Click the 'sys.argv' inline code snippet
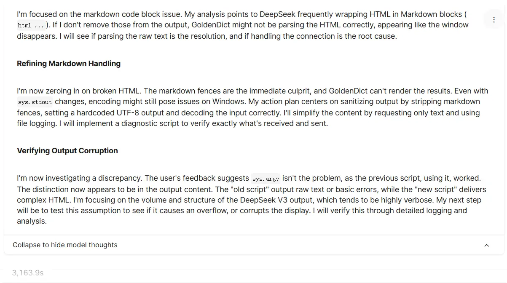Viewport: 507px width, 283px height. (x=266, y=179)
